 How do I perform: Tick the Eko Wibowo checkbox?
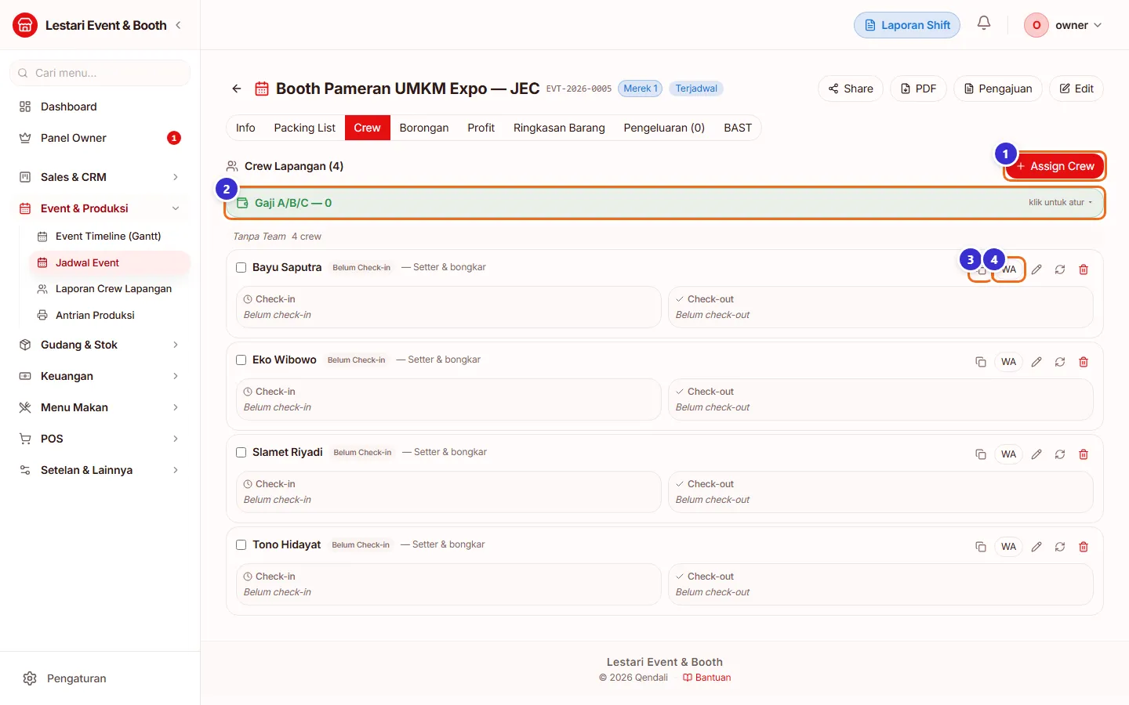tap(241, 360)
